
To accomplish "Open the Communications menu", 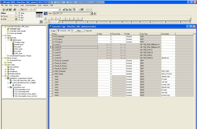I will coord(31,5).
